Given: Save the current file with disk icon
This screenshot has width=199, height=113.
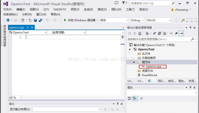Looking at the screenshot, I should (35, 20).
